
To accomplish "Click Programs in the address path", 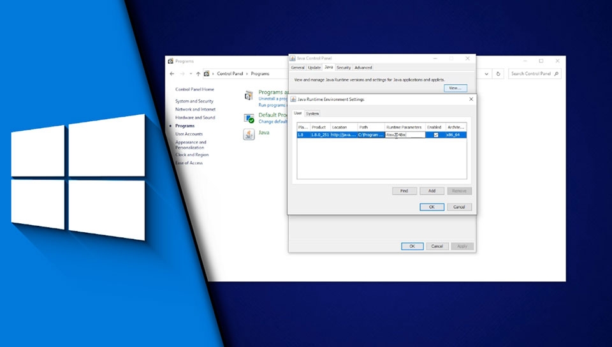I will (x=260, y=73).
